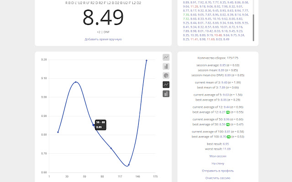Click PB badge beside best average of 100
The height and width of the screenshot is (182, 292).
click(229, 137)
